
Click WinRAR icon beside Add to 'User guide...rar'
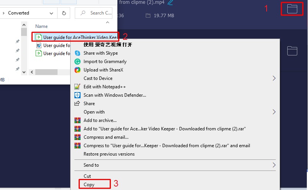tap(77, 129)
